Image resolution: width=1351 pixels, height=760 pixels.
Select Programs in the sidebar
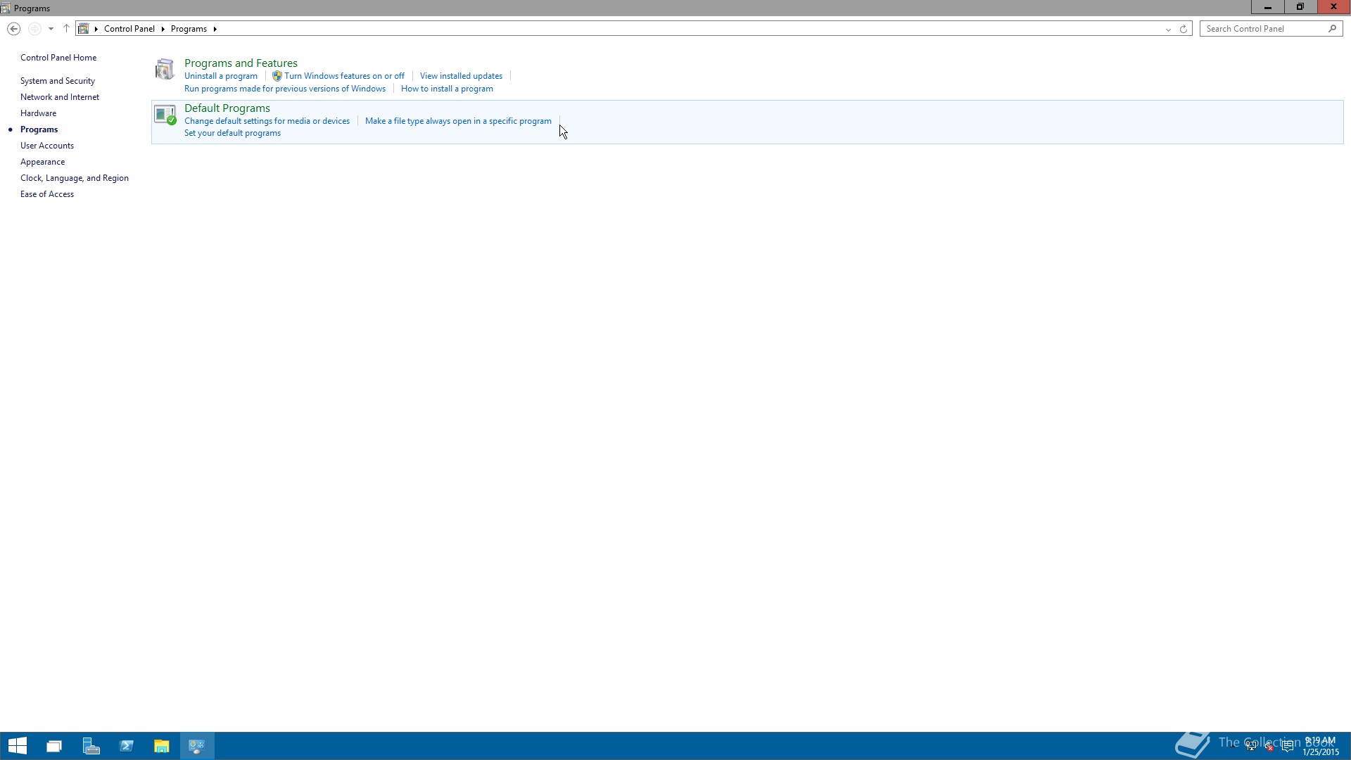39,129
